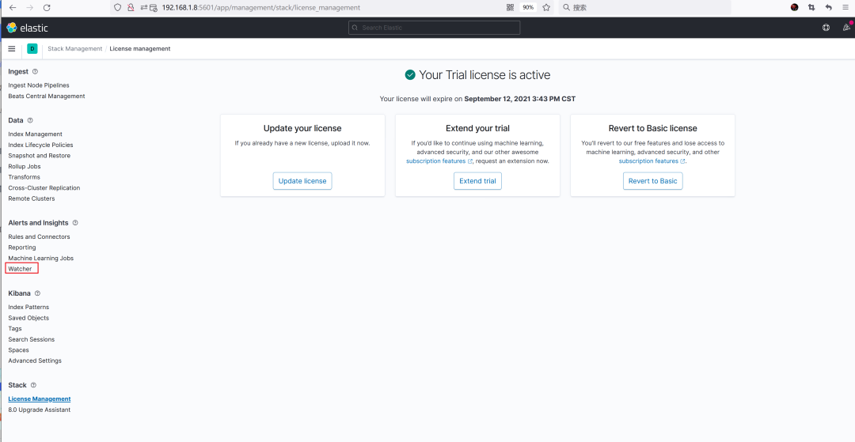Image resolution: width=855 pixels, height=442 pixels.
Task: Click the insecure connection lock icon
Action: click(x=131, y=8)
